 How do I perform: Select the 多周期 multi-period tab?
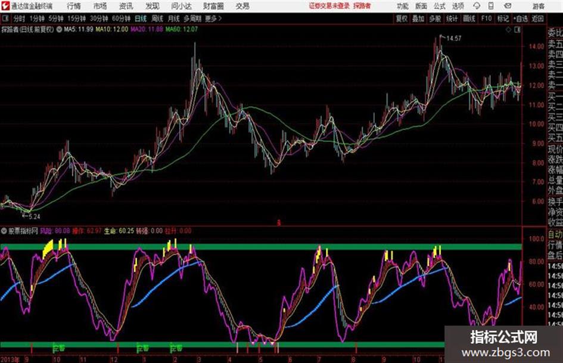[x=192, y=18]
